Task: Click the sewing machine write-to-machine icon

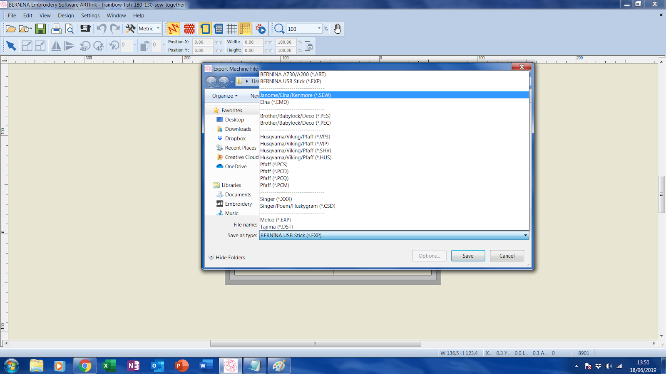Action: (x=85, y=29)
